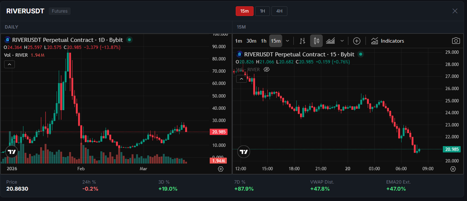The image size is (467, 201).
Task: Click the 20.985 price label on daily axis
Action: [219, 132]
